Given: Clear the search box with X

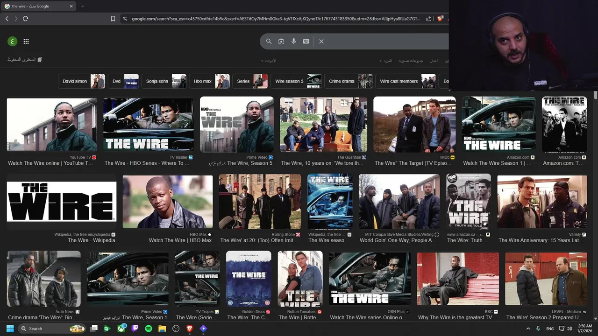Looking at the screenshot, I should click(x=321, y=41).
